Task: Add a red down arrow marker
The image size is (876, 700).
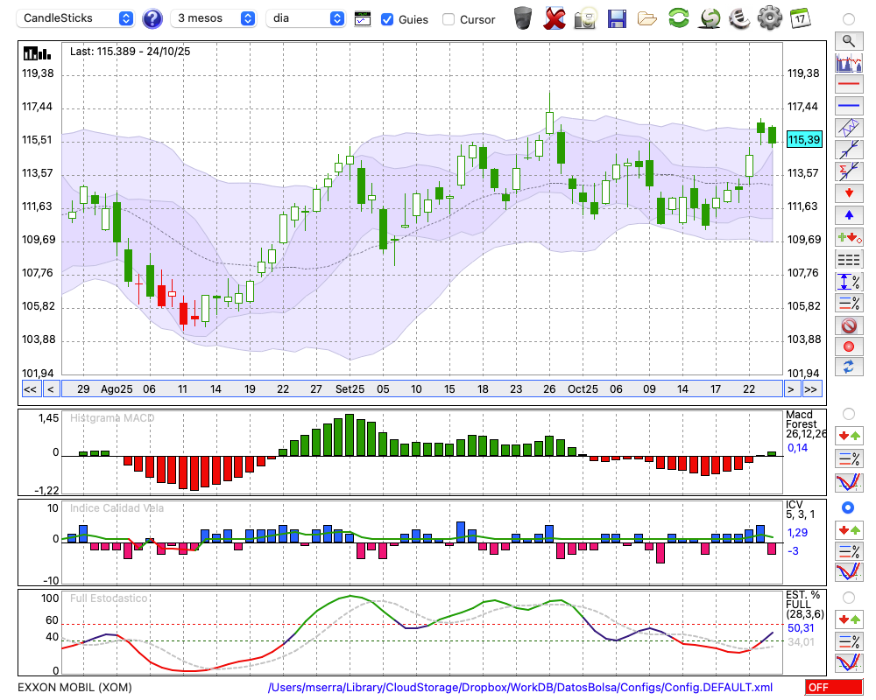Action: tap(849, 193)
